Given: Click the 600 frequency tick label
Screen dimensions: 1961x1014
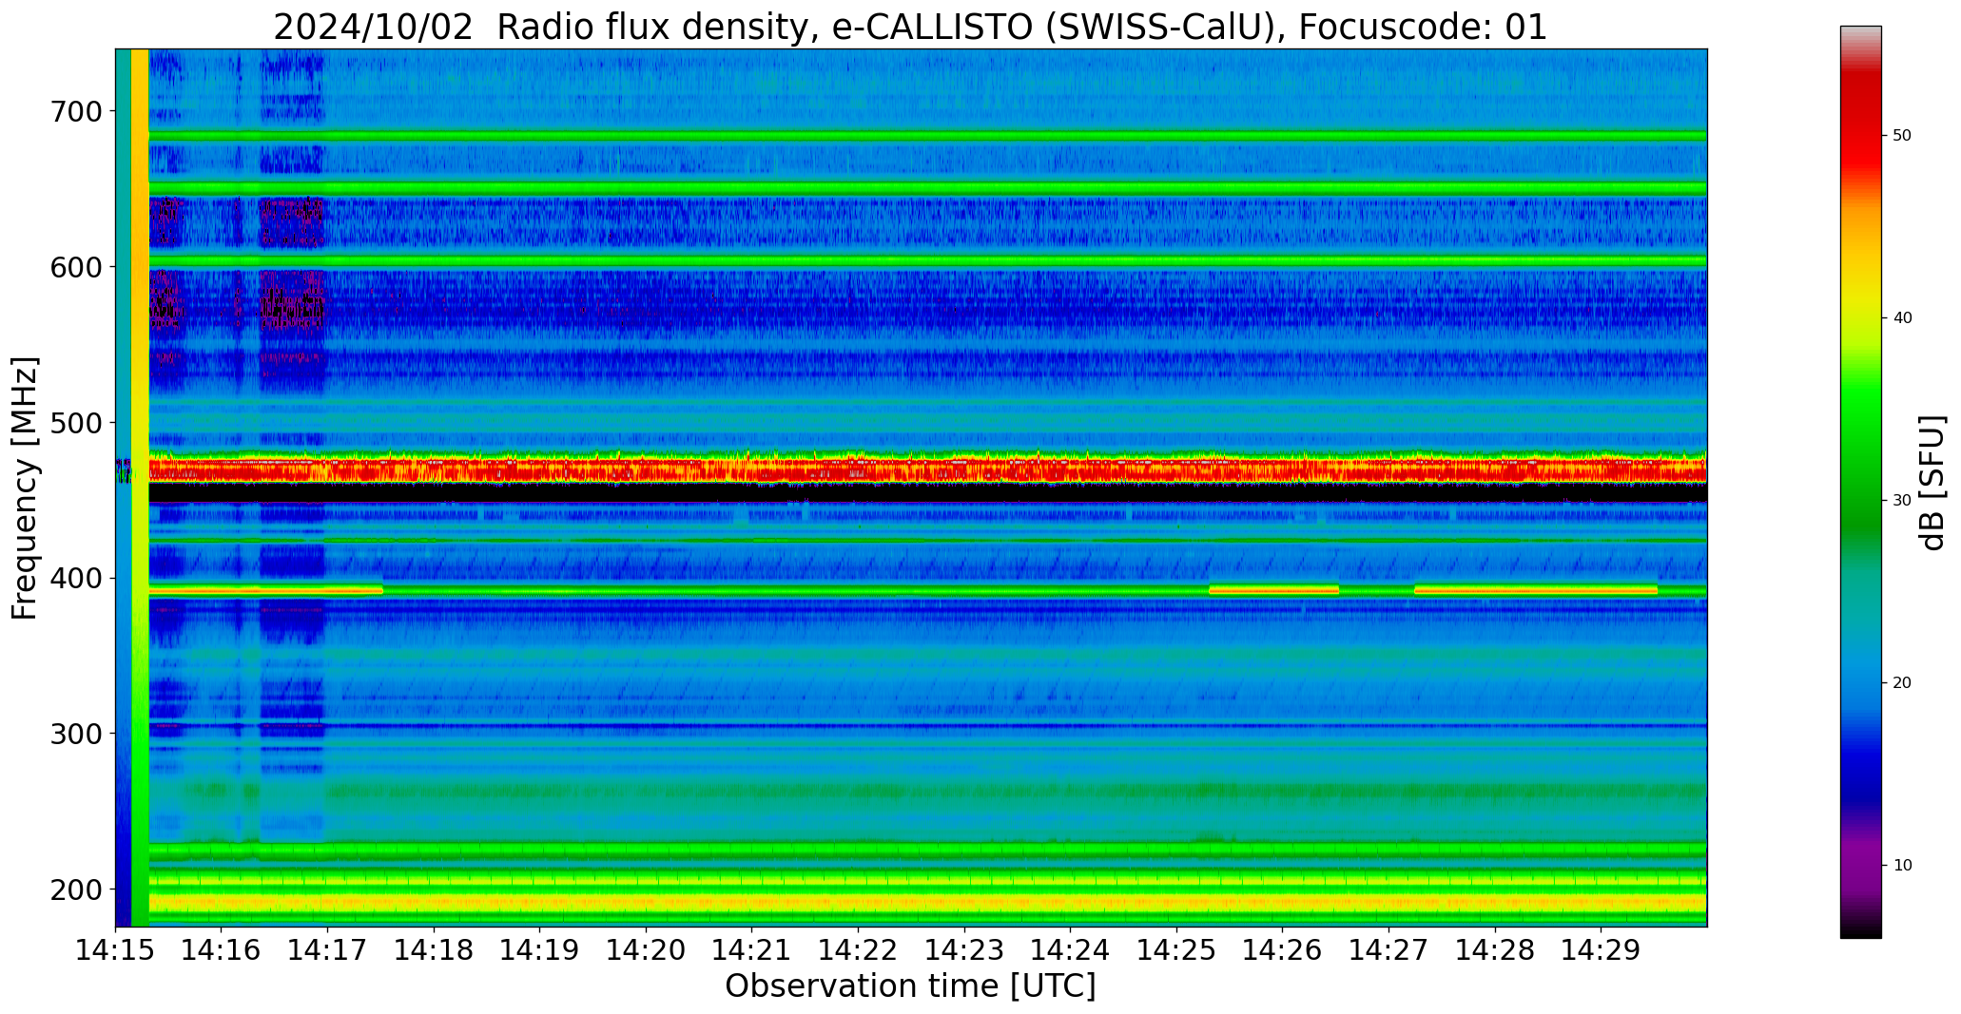Looking at the screenshot, I should pyautogui.click(x=75, y=268).
